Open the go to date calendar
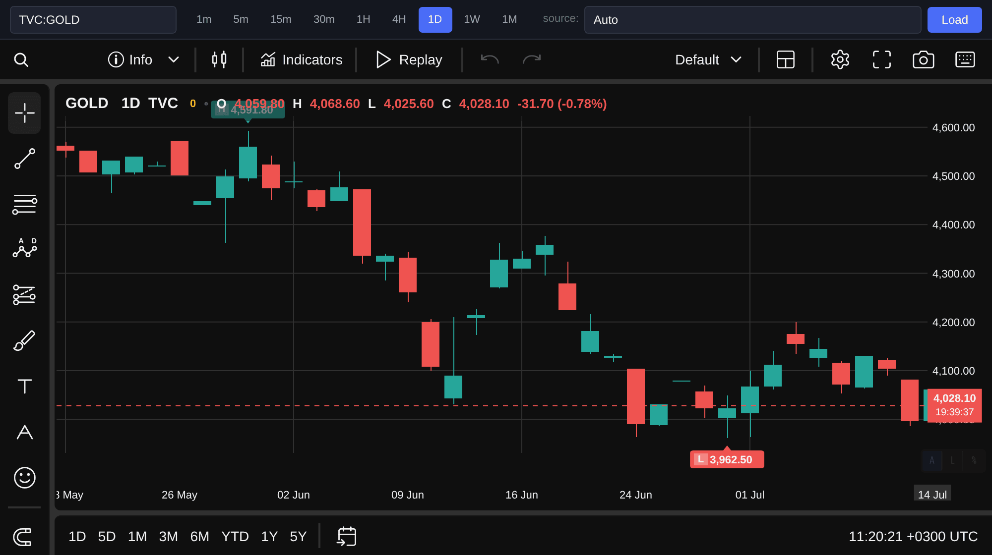992x555 pixels. click(x=347, y=537)
